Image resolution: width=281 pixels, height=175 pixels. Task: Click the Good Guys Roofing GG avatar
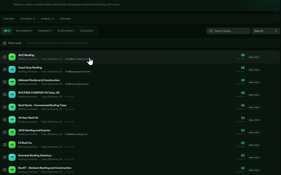click(12, 69)
